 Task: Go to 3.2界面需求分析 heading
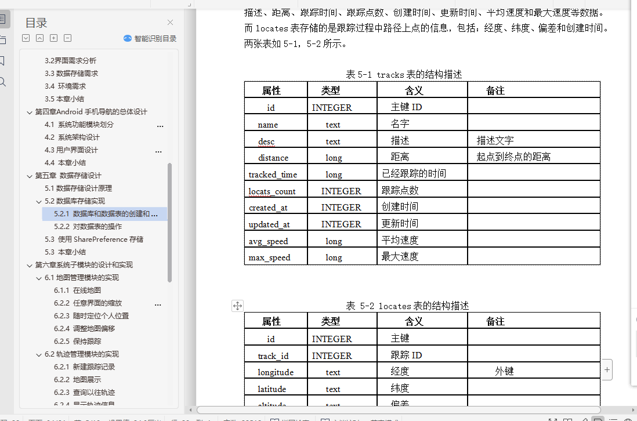click(x=70, y=60)
